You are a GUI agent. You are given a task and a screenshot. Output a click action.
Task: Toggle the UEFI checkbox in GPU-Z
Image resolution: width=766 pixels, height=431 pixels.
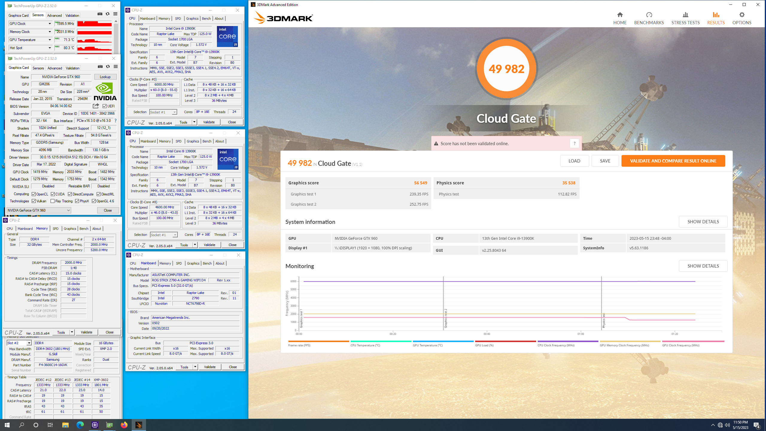coord(104,106)
